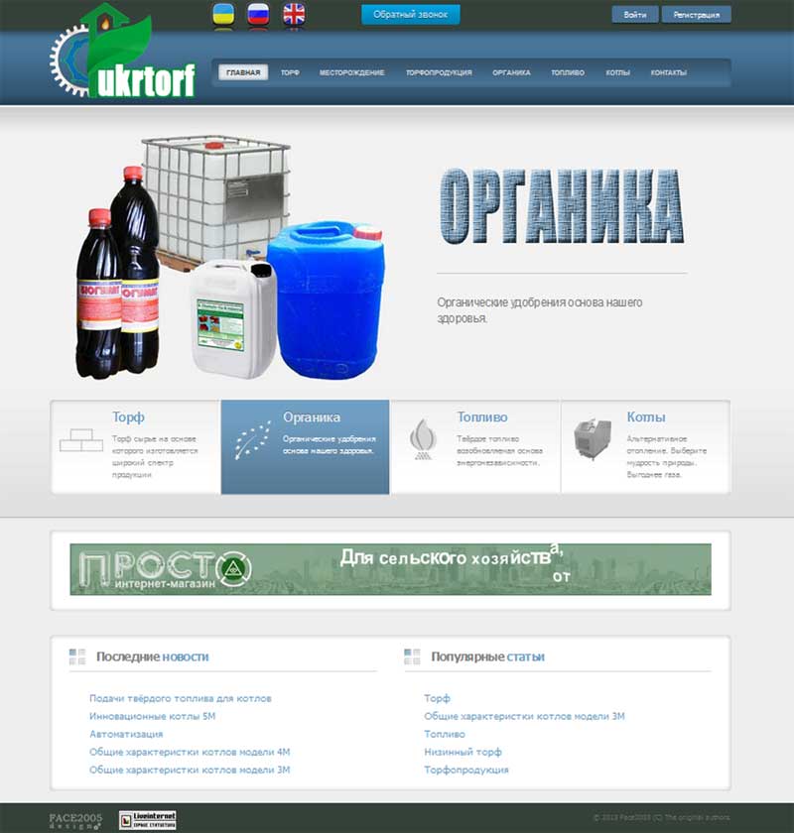Viewport: 794px width, 833px height.
Task: Open the Регистрация registration button
Action: tap(696, 15)
